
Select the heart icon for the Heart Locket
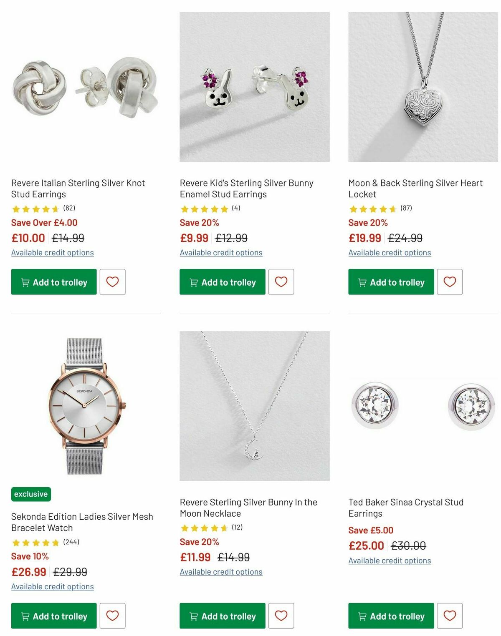click(450, 282)
